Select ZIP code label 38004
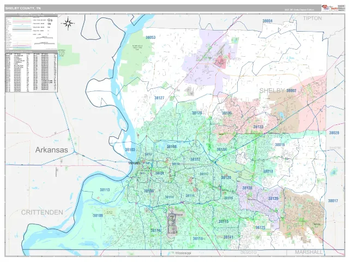 coord(267,21)
